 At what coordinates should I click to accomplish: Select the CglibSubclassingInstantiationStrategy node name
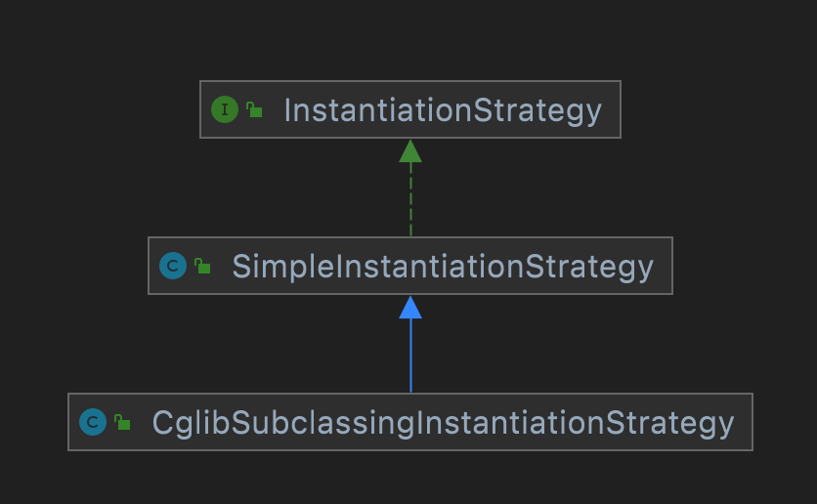point(442,422)
